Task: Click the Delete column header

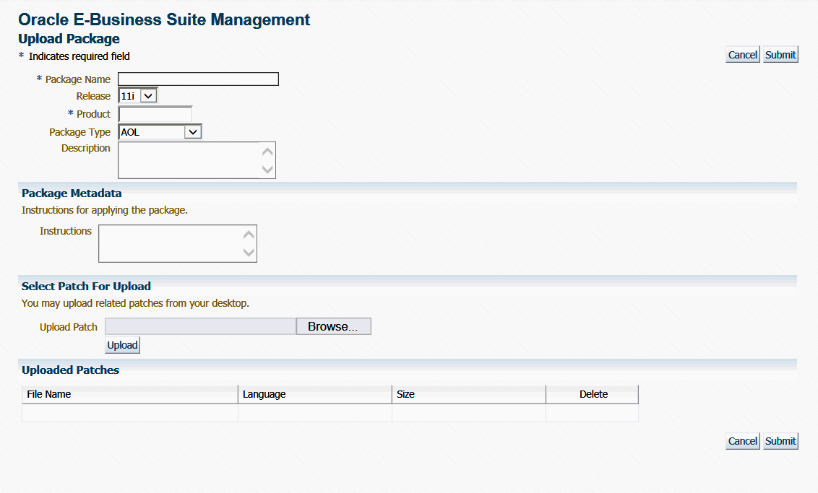Action: (592, 395)
